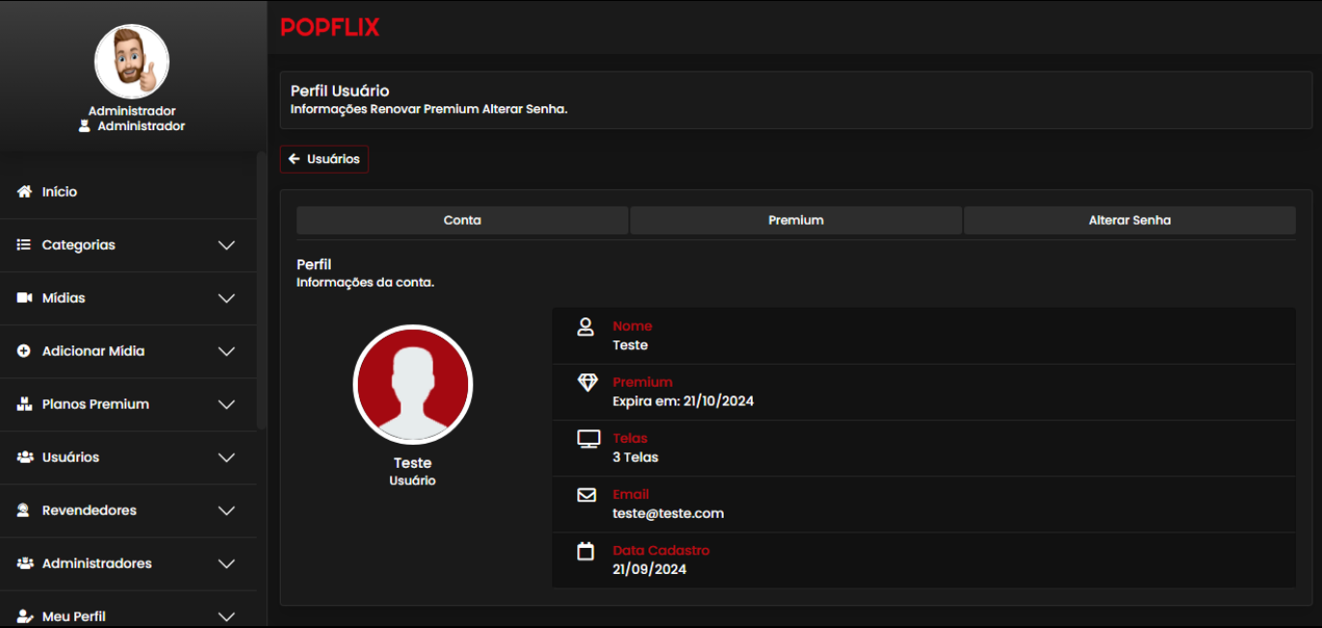The height and width of the screenshot is (628, 1322).
Task: Select the Conta tab
Action: click(x=462, y=220)
